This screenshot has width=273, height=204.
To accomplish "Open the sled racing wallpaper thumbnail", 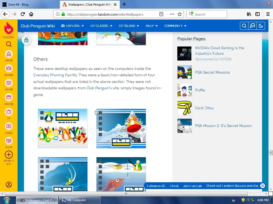I will click(121, 129).
